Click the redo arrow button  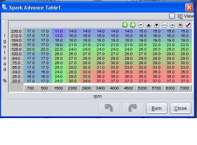pyautogui.click(x=133, y=108)
